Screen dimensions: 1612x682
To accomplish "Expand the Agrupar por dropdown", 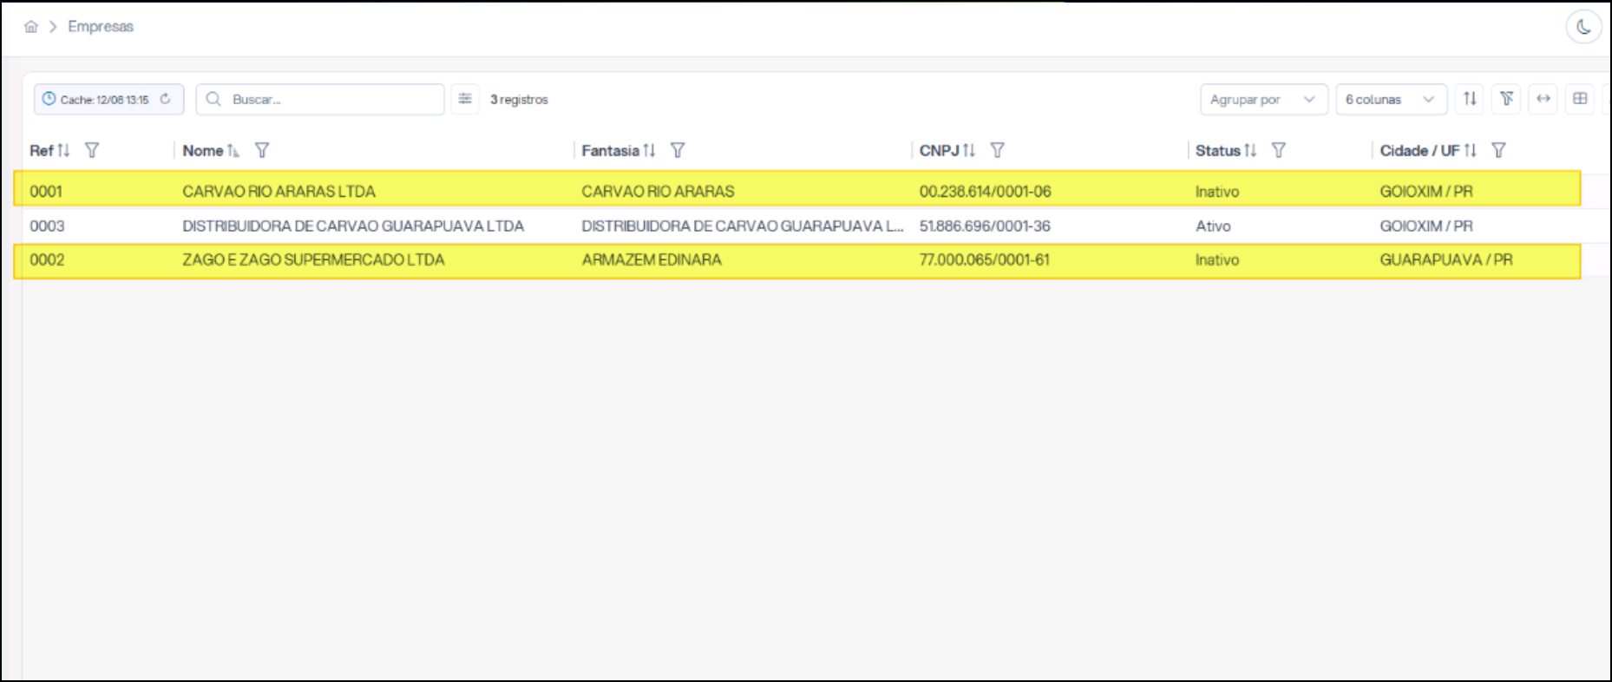I will pos(1263,99).
